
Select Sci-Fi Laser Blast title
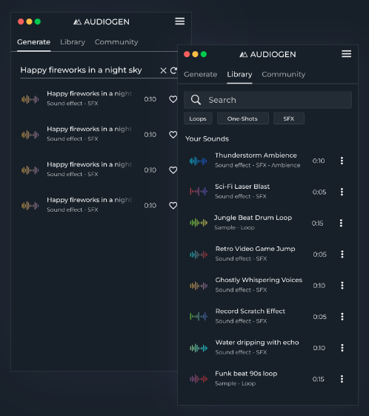tap(242, 187)
